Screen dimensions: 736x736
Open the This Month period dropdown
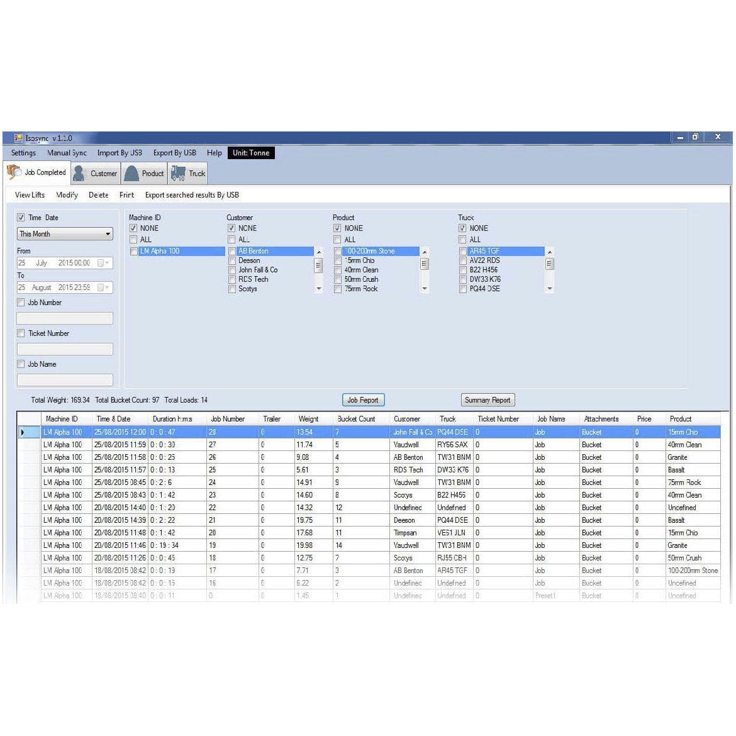pyautogui.click(x=107, y=233)
